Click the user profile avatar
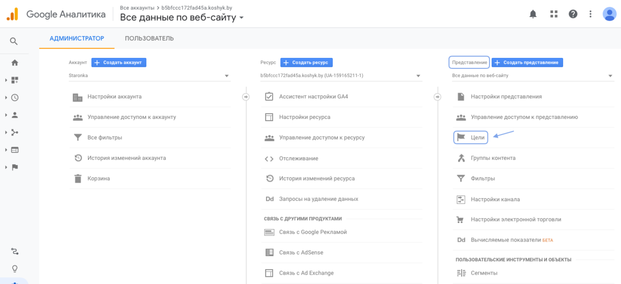The width and height of the screenshot is (621, 284). pos(609,14)
